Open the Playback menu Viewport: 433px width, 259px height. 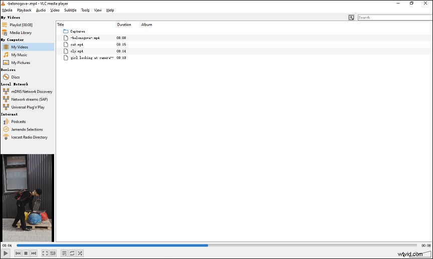(24, 10)
